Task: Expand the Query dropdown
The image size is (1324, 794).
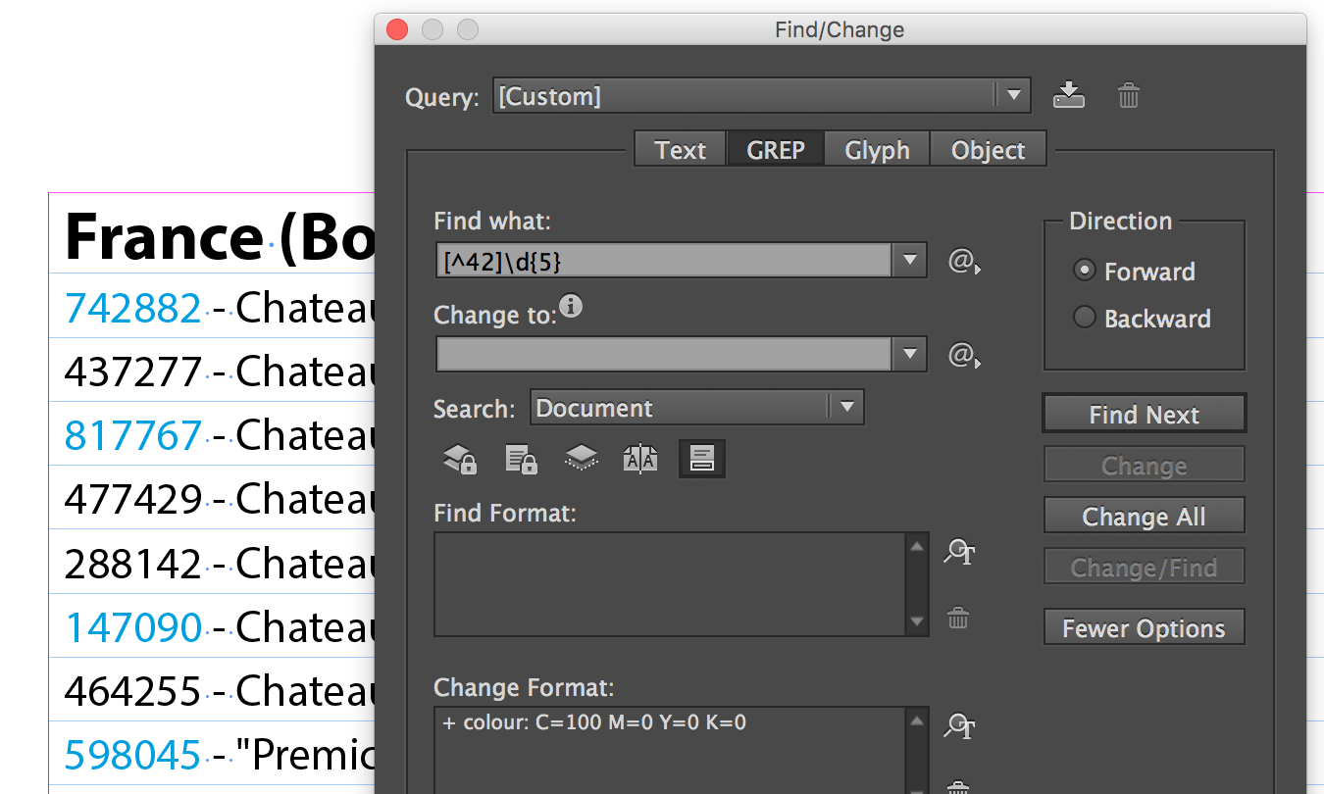Action: [1012, 96]
